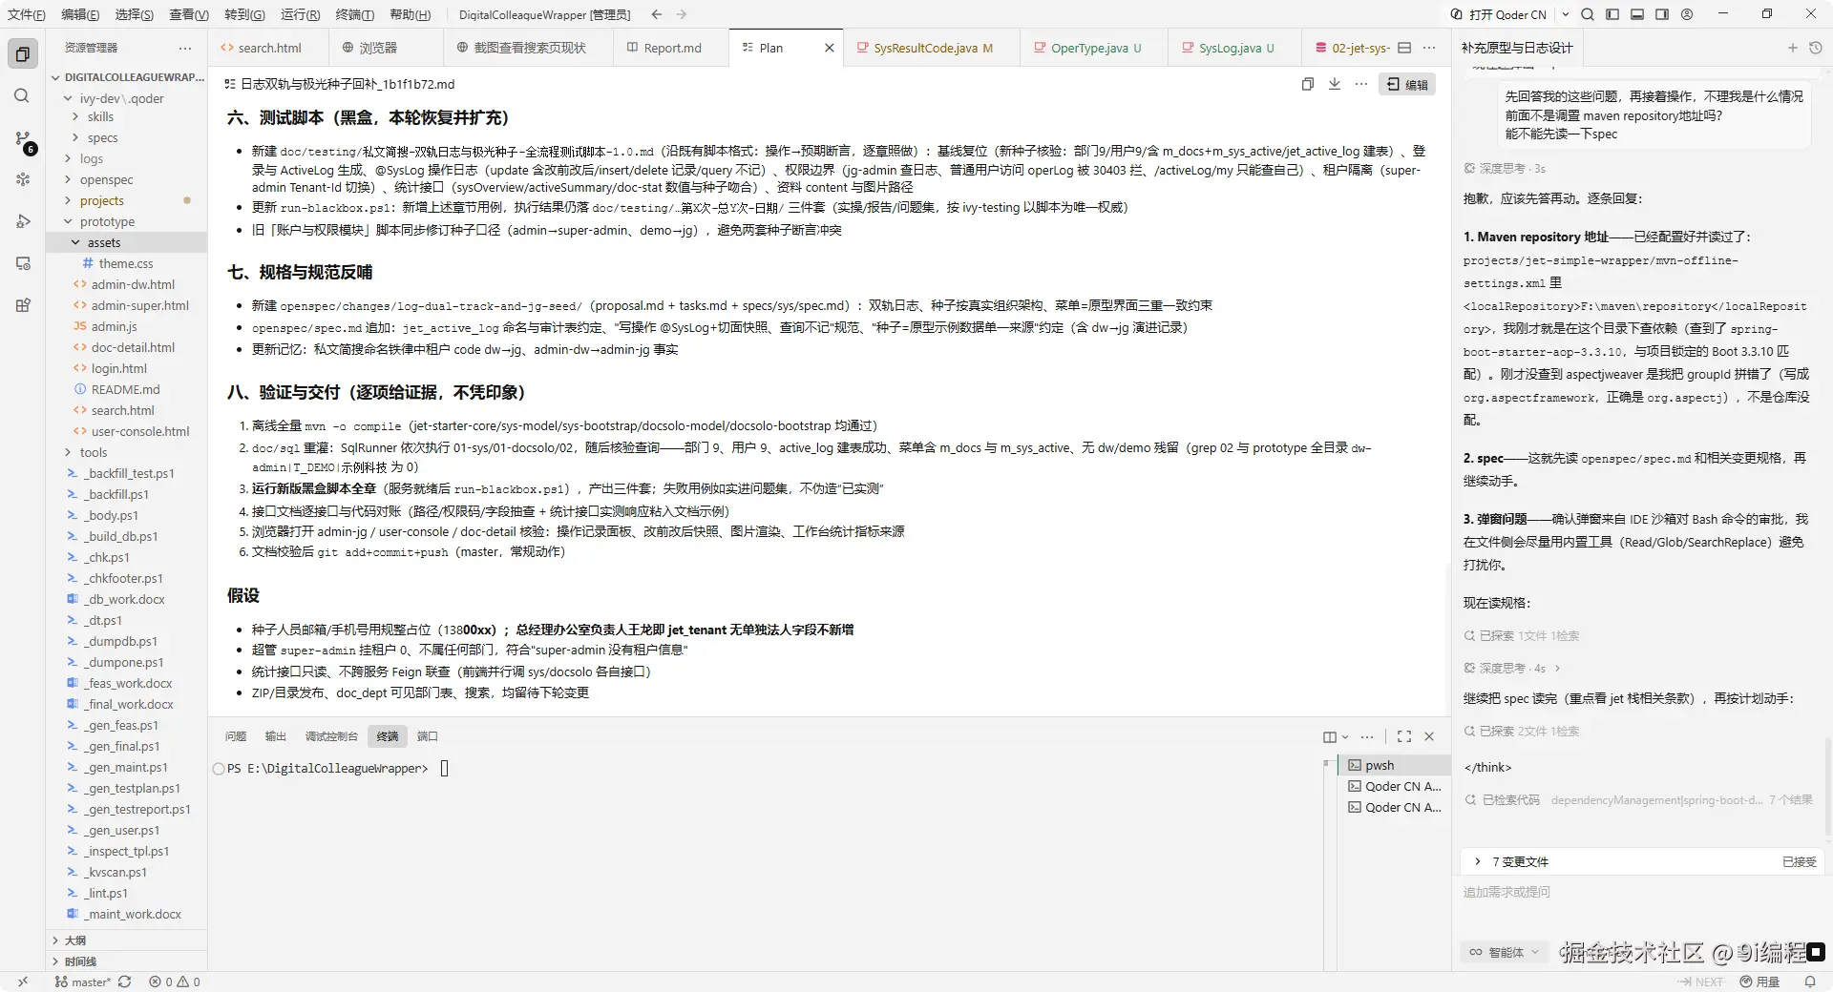Start a new chat with the plus icon
The height and width of the screenshot is (992, 1833).
point(1792,48)
